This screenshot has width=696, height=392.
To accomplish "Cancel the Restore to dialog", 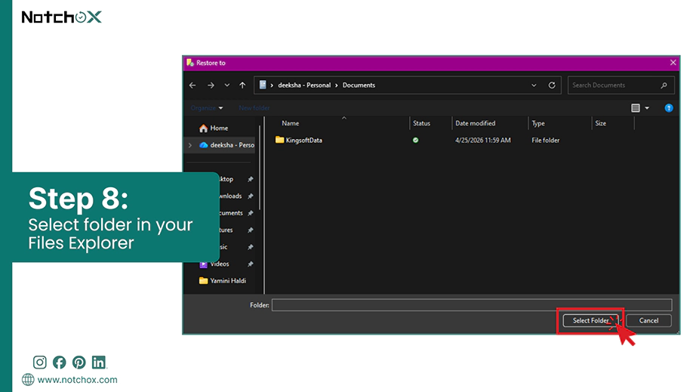I will coord(648,320).
